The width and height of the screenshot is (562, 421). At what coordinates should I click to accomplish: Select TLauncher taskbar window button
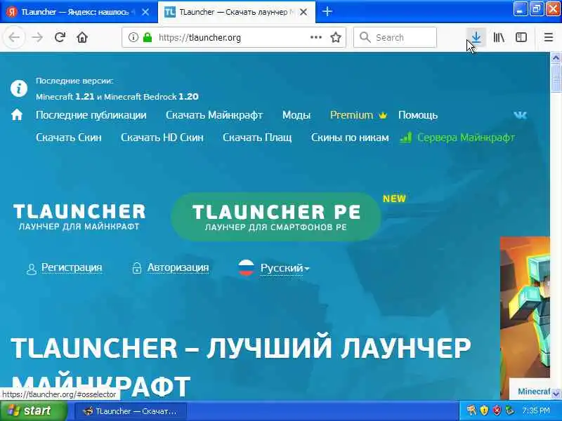click(131, 411)
